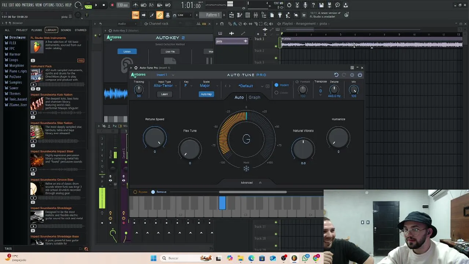Click the stamp tool icon in the toolbar

pos(168,15)
